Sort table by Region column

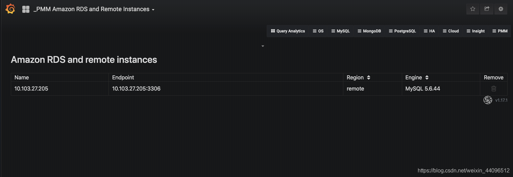(368, 77)
